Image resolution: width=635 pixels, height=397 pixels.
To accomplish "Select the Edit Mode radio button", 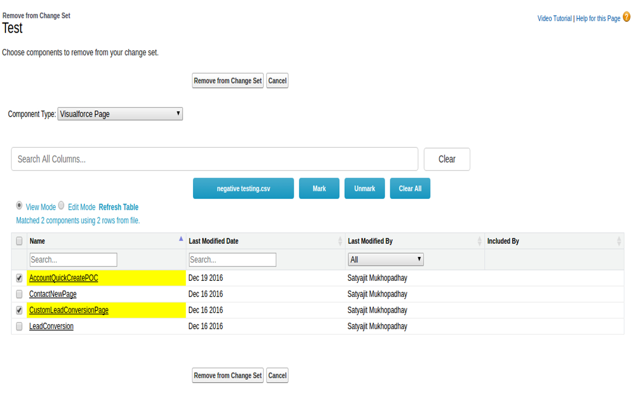I will [x=62, y=205].
